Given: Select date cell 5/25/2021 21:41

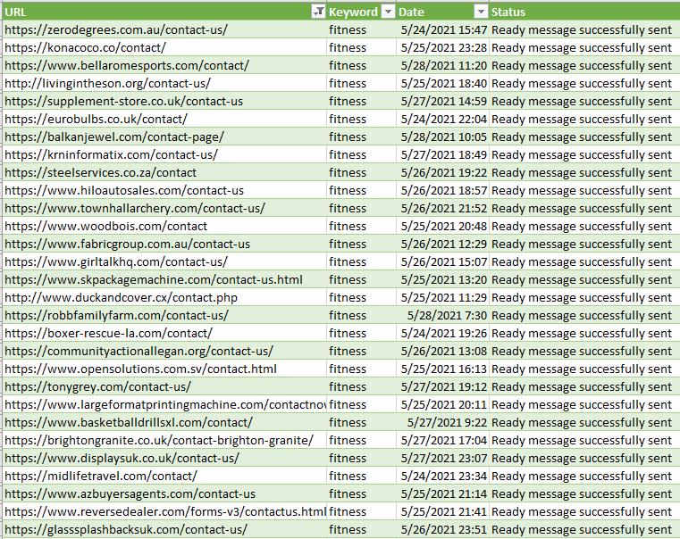Looking at the screenshot, I should 443,511.
